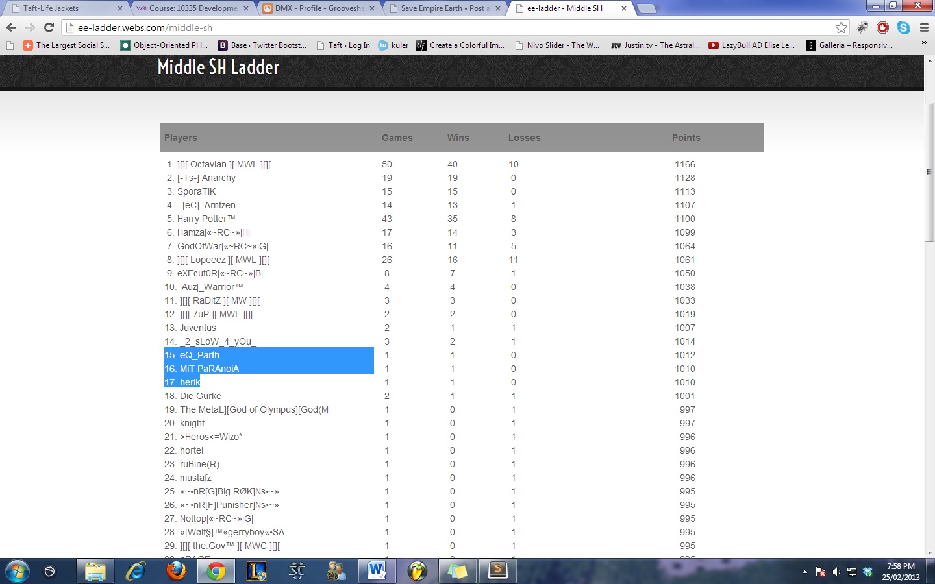Open new tab button

click(x=646, y=8)
